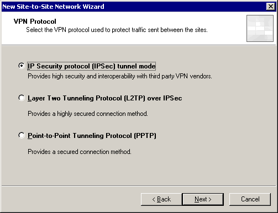Click the underlined N in Next
The height and width of the screenshot is (213, 278).
[x=197, y=199]
